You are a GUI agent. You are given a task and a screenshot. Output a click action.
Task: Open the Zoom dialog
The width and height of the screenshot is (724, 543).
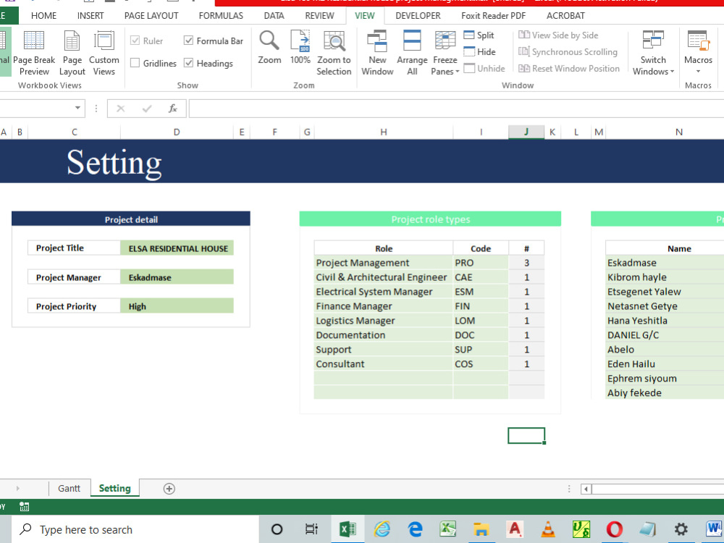[x=269, y=48]
